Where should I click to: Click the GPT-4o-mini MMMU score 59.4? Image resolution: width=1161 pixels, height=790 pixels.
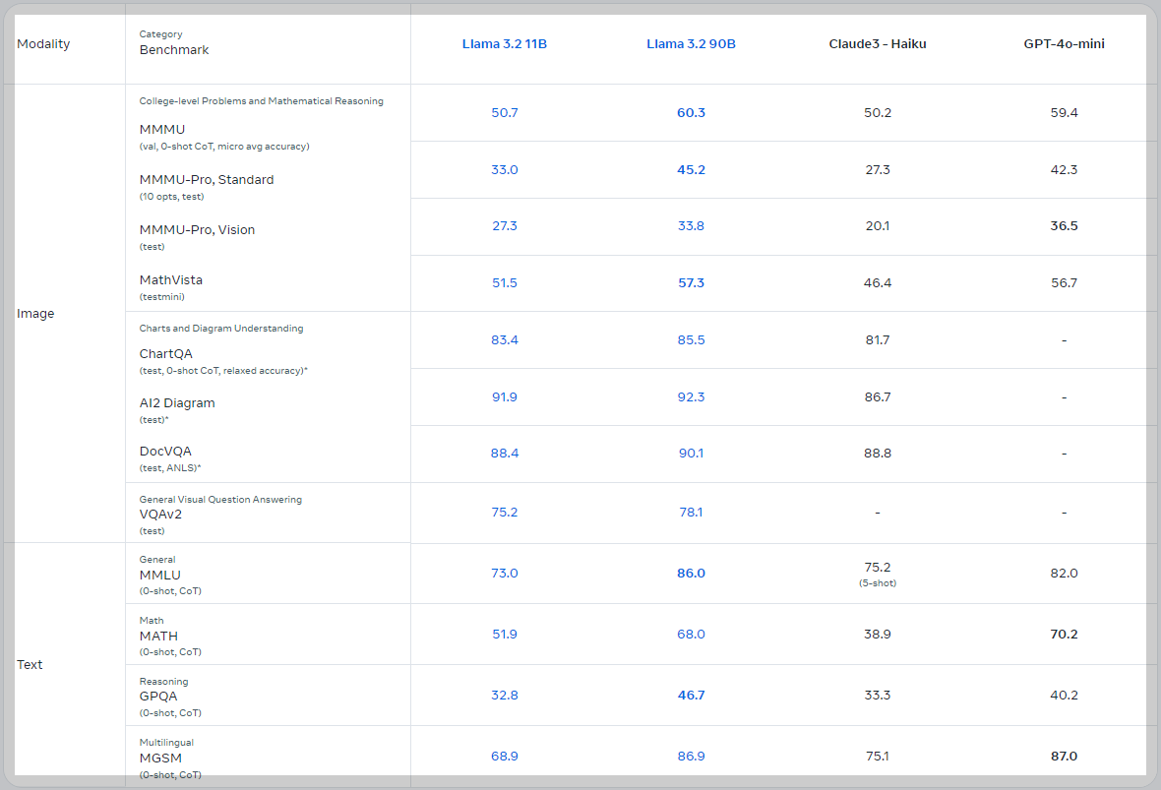click(x=1064, y=112)
